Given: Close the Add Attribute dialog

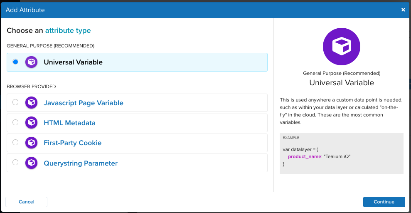Looking at the screenshot, I should tap(403, 10).
